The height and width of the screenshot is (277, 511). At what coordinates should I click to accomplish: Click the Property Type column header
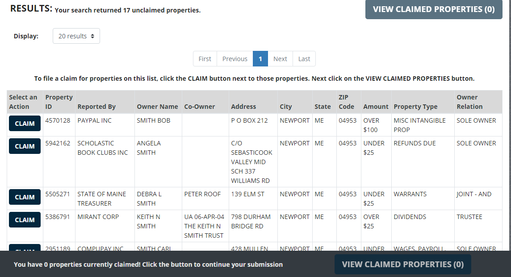tap(415, 107)
